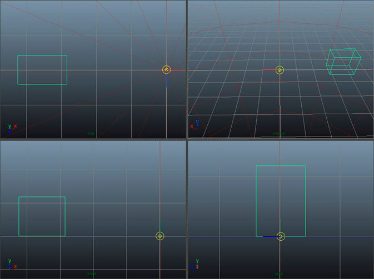Click the yellow light icon in perspective view
The image size is (374, 279).
280,70
